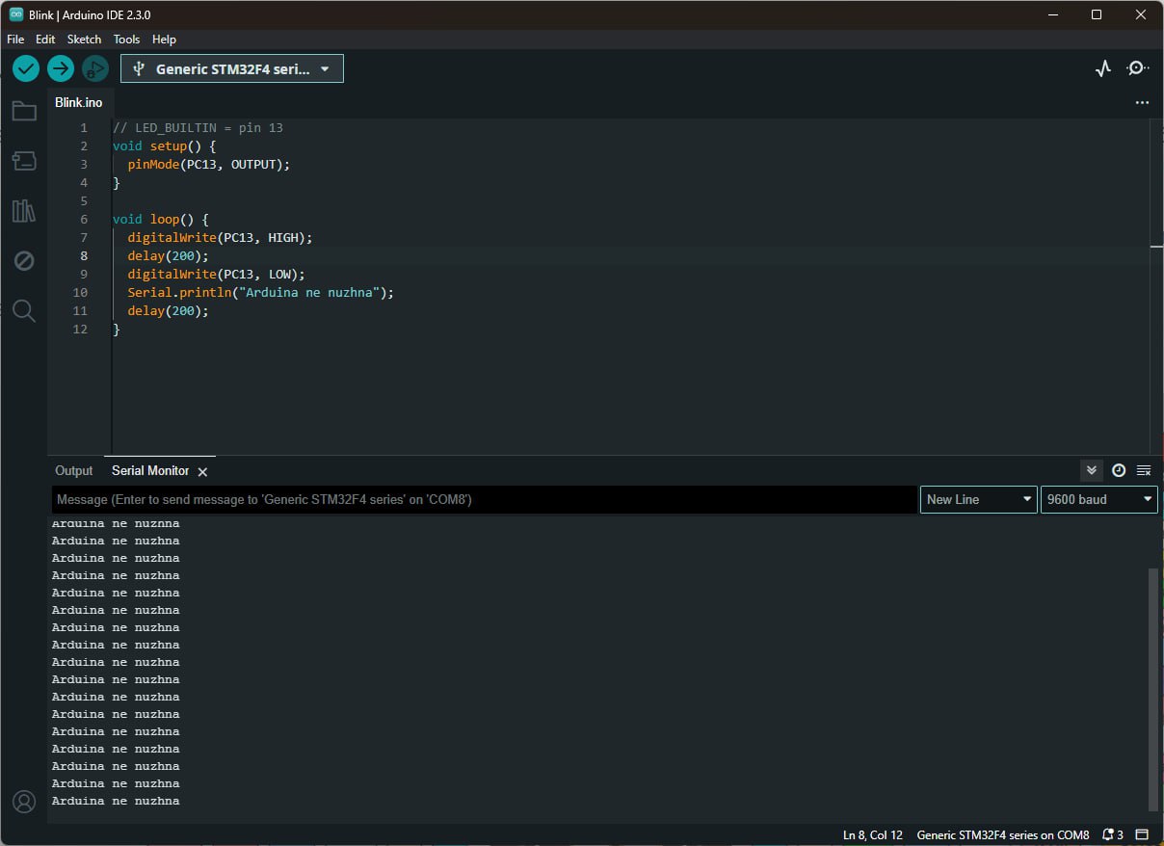
Task: Select the Blink.ino editor tab
Action: tap(79, 102)
